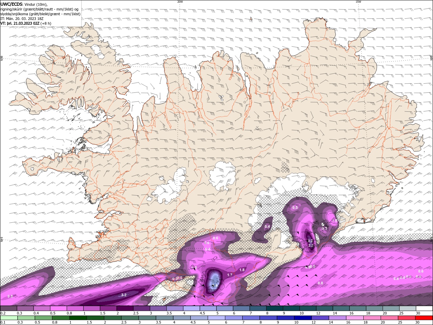Click the 20W longitude label at top
This screenshot has width=433, height=325.
coord(180,2)
